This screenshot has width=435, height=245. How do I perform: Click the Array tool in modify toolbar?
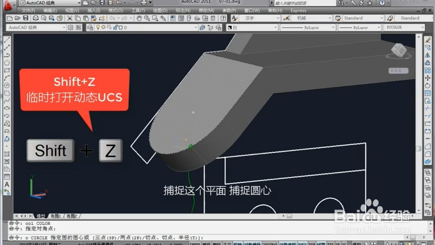428,70
